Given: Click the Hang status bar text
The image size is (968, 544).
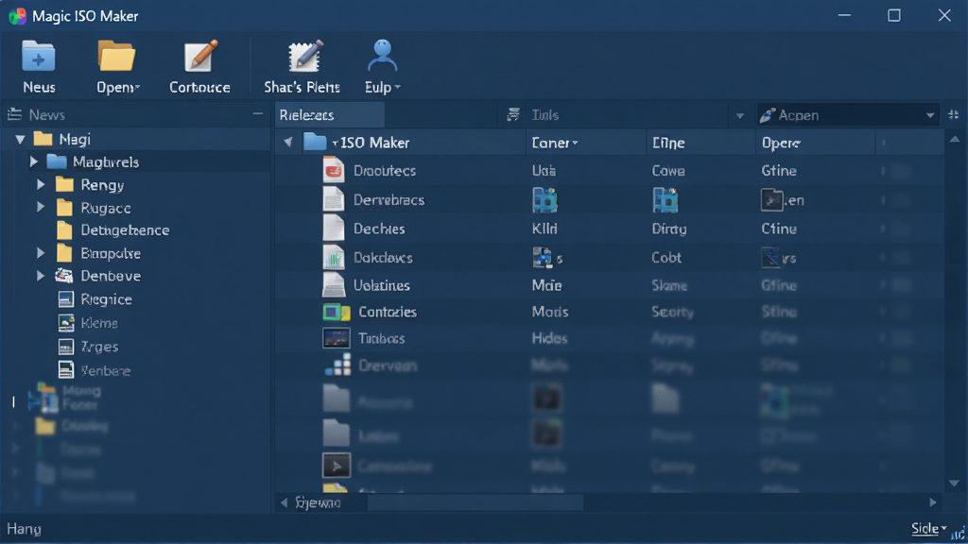Looking at the screenshot, I should 24,529.
